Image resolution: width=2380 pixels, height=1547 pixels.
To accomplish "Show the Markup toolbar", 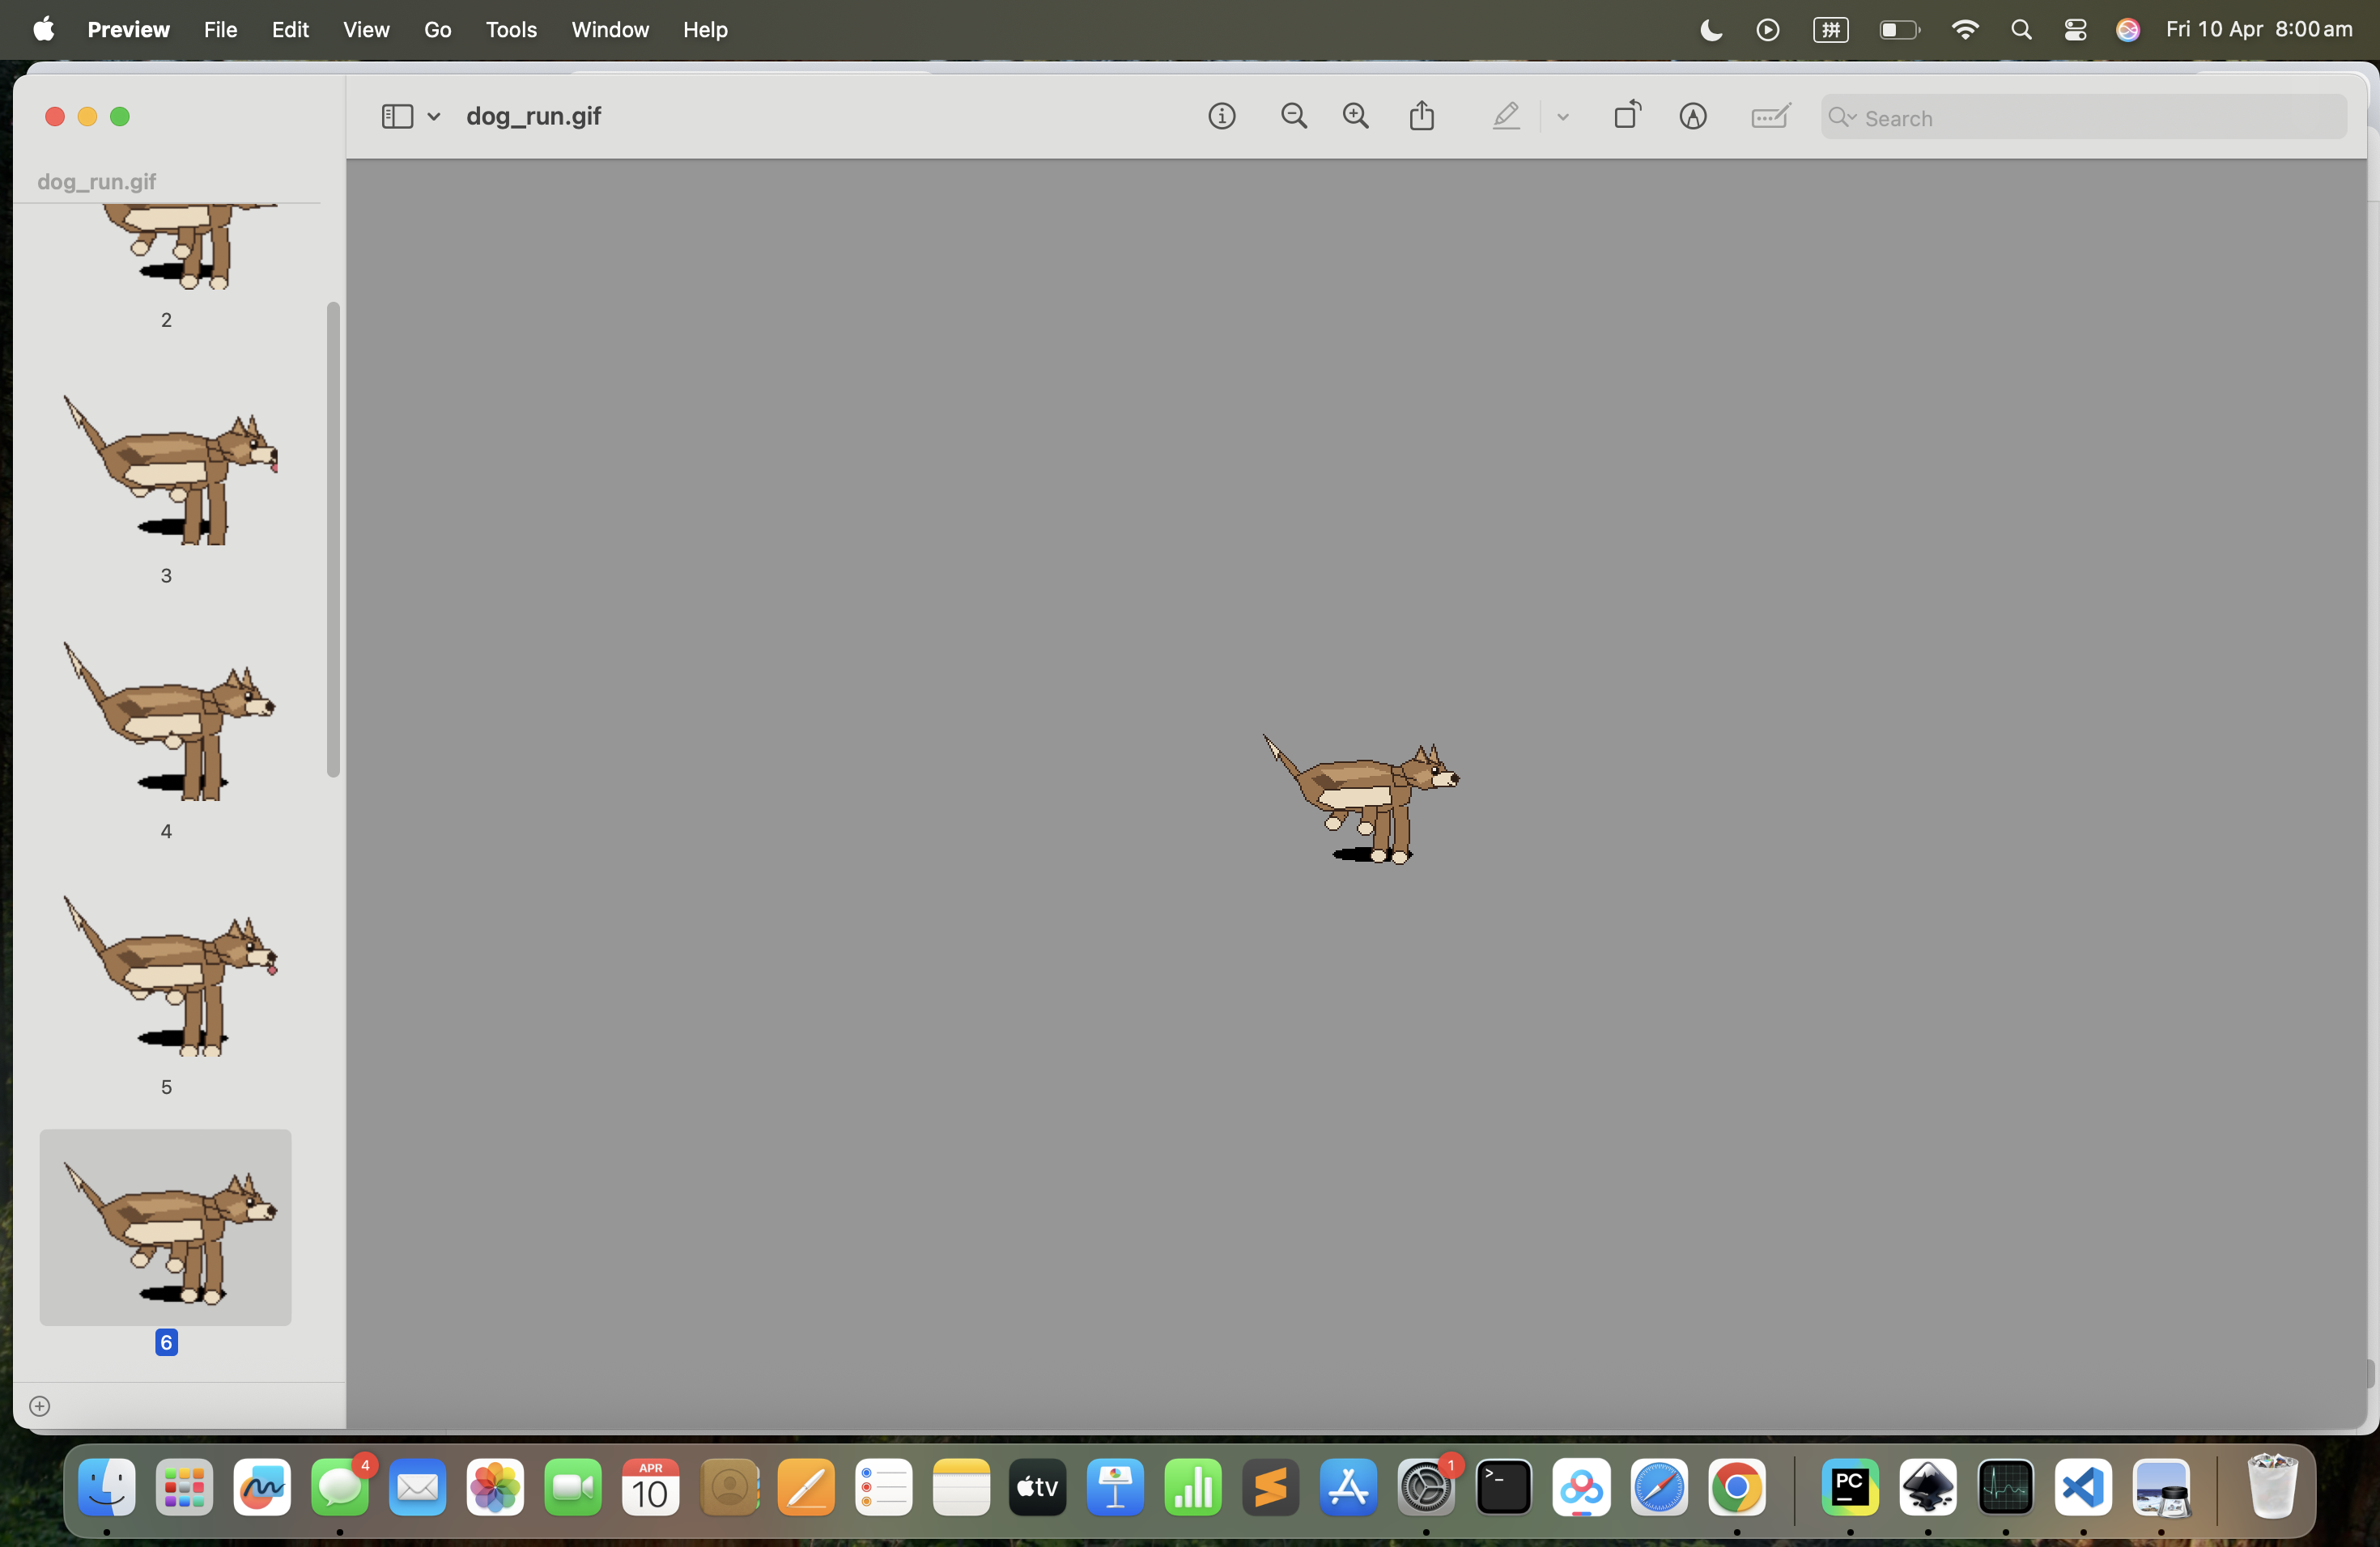I will click(x=1692, y=117).
